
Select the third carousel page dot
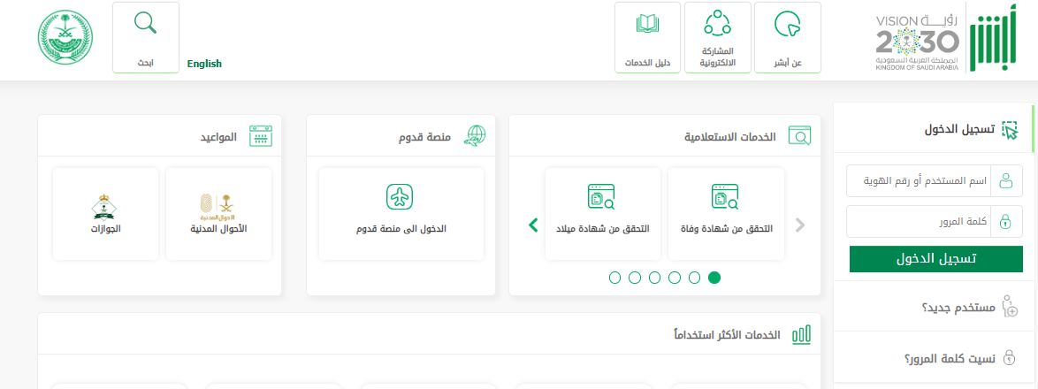654,278
